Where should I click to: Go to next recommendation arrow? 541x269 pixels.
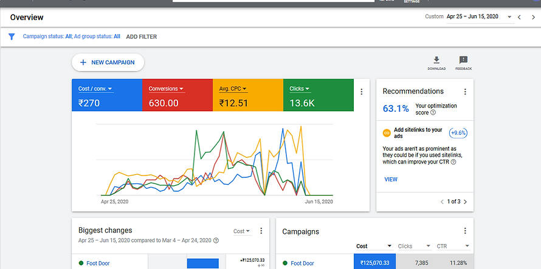click(465, 201)
